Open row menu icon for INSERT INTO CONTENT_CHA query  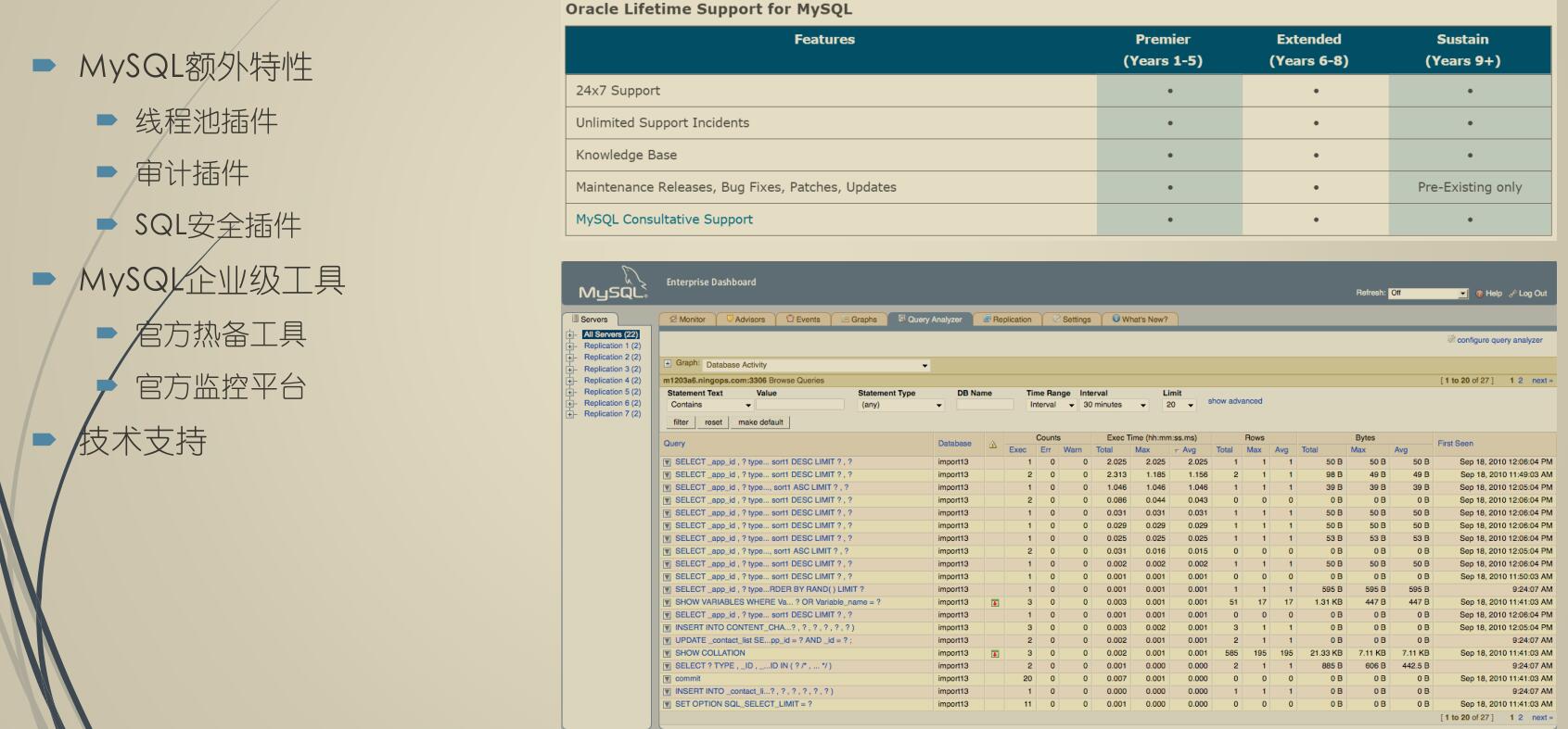click(667, 628)
